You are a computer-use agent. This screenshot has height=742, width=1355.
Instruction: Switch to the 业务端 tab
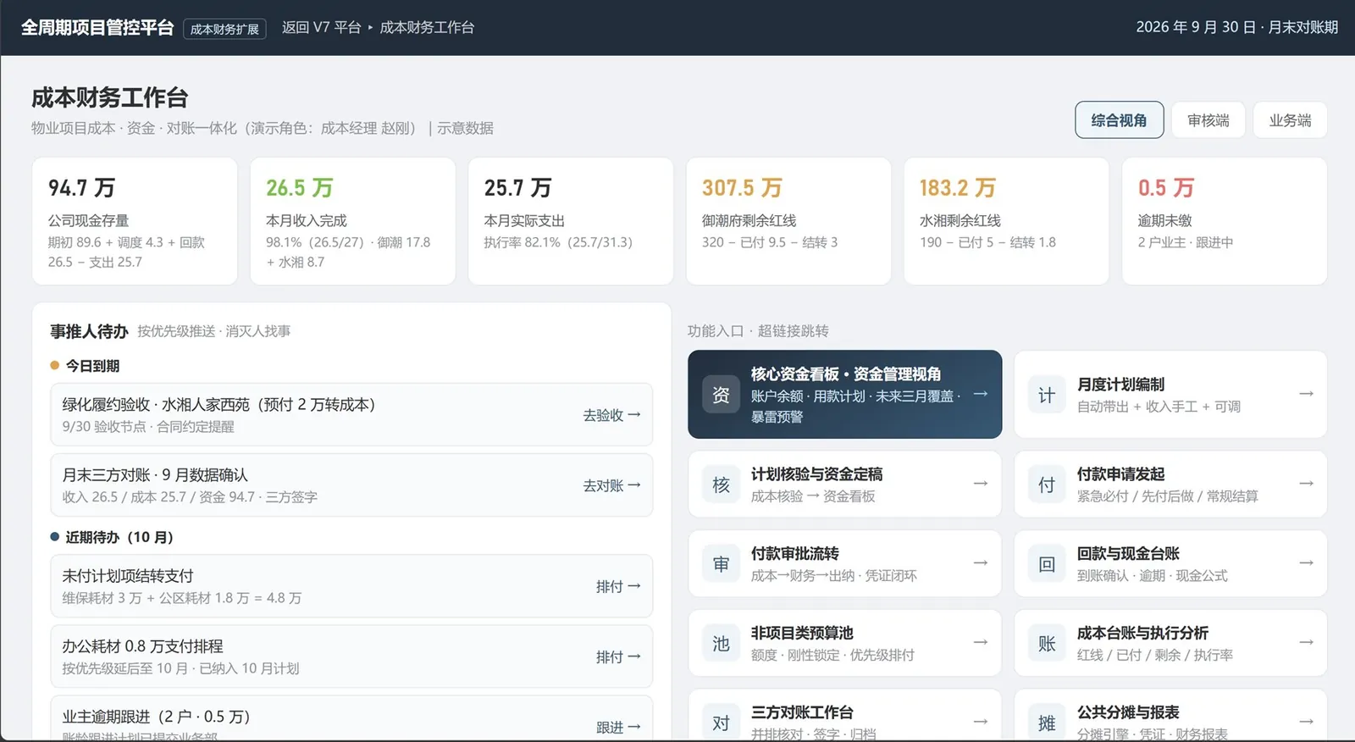pyautogui.click(x=1290, y=120)
